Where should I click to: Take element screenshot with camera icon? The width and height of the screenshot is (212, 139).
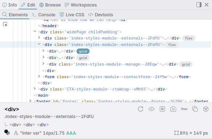pos(173,109)
